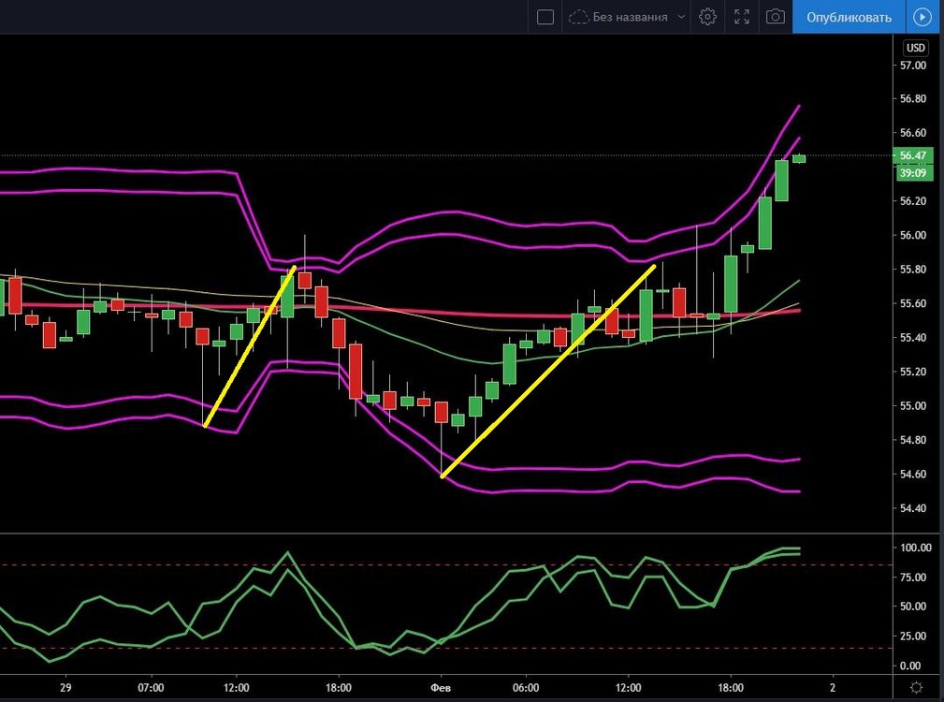Click the current price label 56.47
Screen dimensions: 944x702
pos(913,155)
